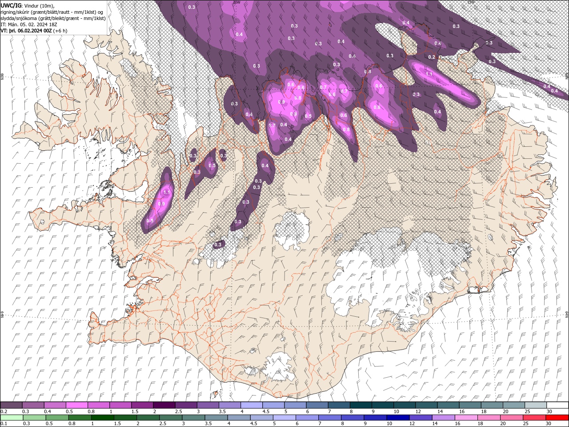569x427 pixels.
Task: Select the violet 14 mm rain scale swatch
Action: [443, 418]
